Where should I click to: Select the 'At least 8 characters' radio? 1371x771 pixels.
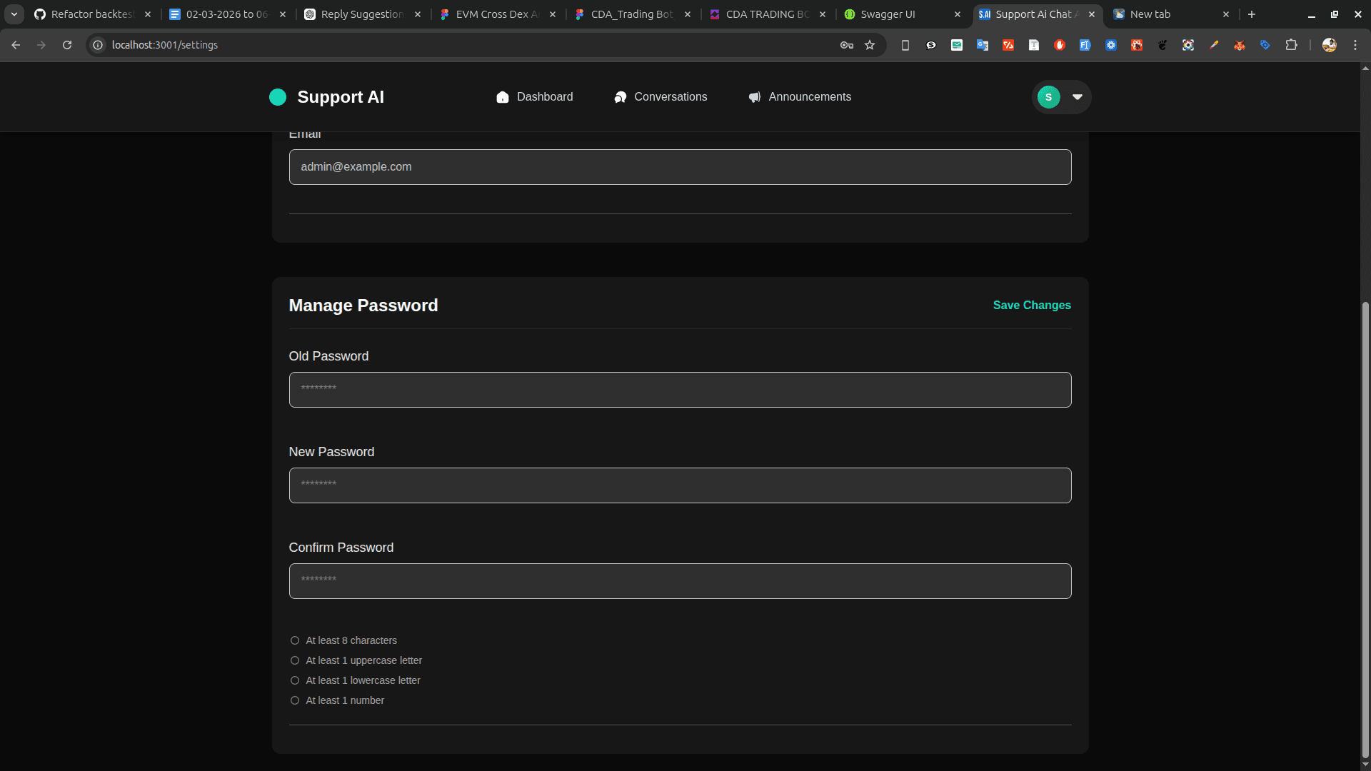pos(294,640)
